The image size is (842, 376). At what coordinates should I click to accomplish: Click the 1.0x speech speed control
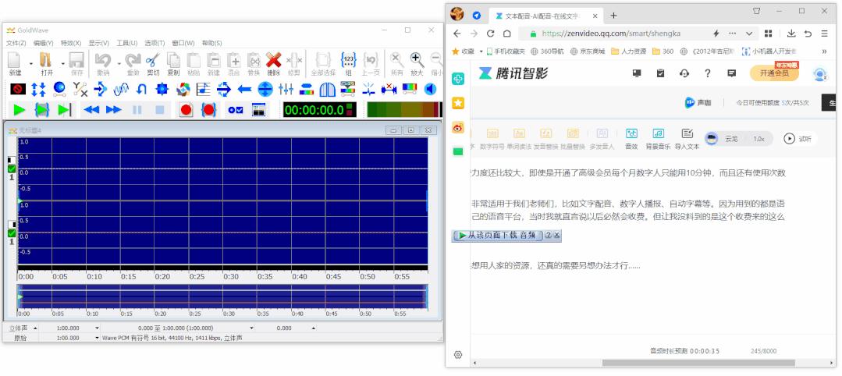[759, 139]
